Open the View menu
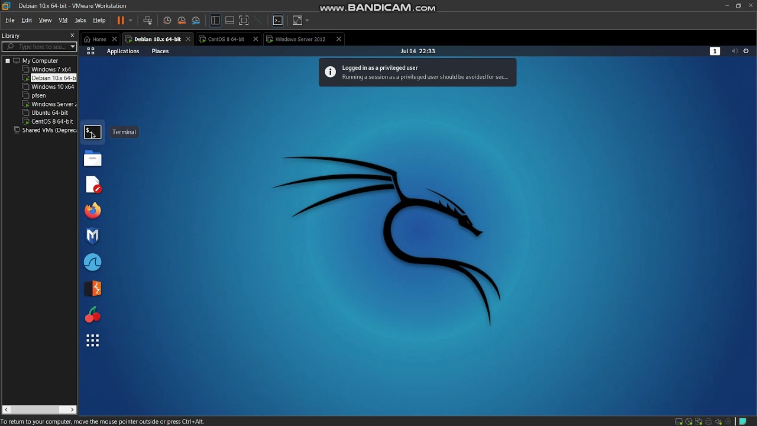 46,20
